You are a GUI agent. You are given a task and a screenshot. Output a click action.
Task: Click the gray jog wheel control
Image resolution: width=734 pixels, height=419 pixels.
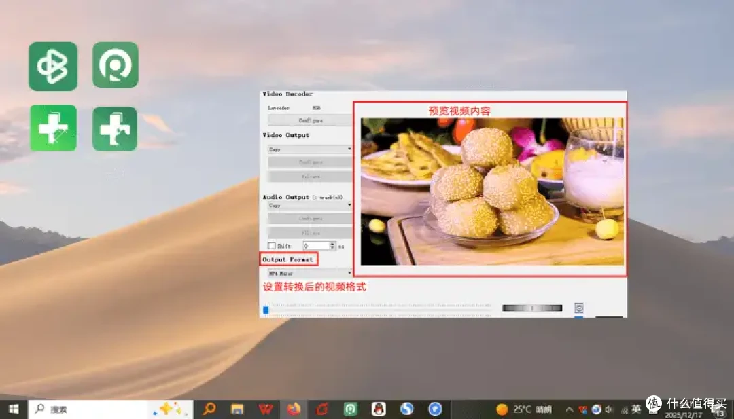coord(532,308)
